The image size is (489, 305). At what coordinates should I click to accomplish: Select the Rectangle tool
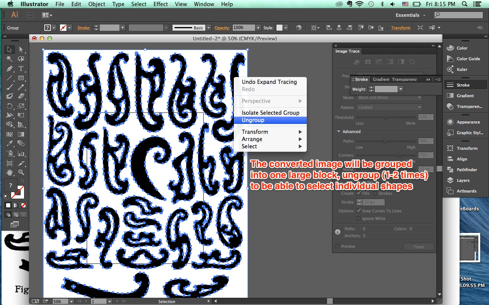(x=21, y=78)
